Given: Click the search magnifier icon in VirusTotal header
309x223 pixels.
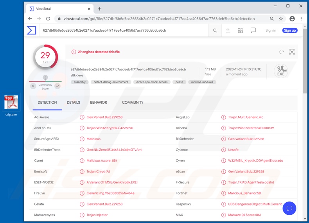Looking at the screenshot, I should coord(215,31).
